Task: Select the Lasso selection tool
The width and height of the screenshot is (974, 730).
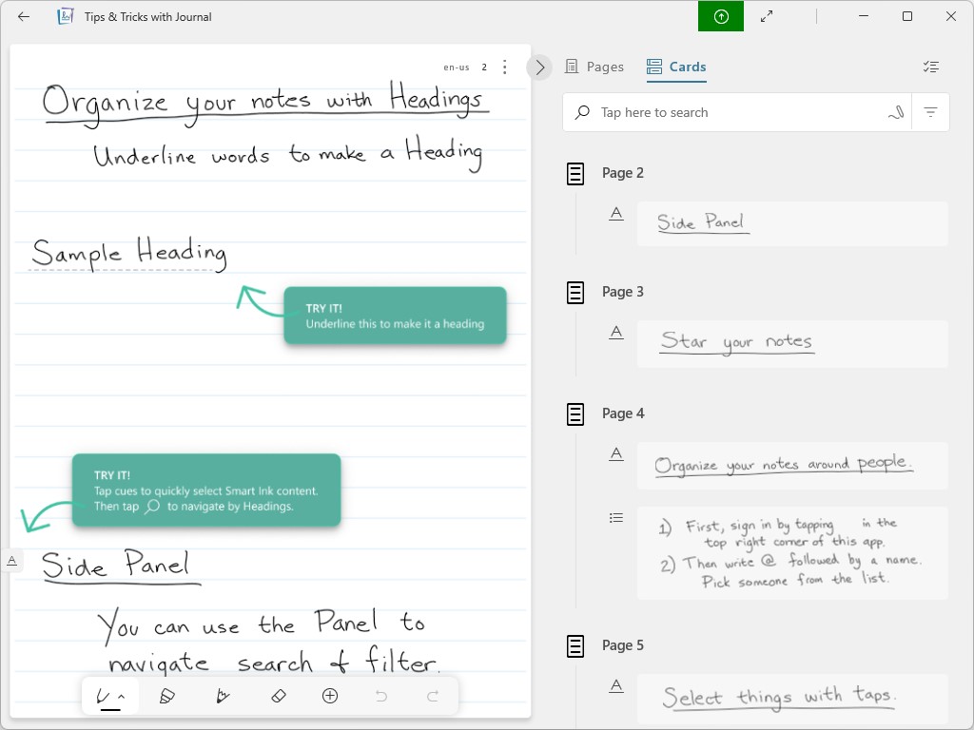Action: pos(222,697)
